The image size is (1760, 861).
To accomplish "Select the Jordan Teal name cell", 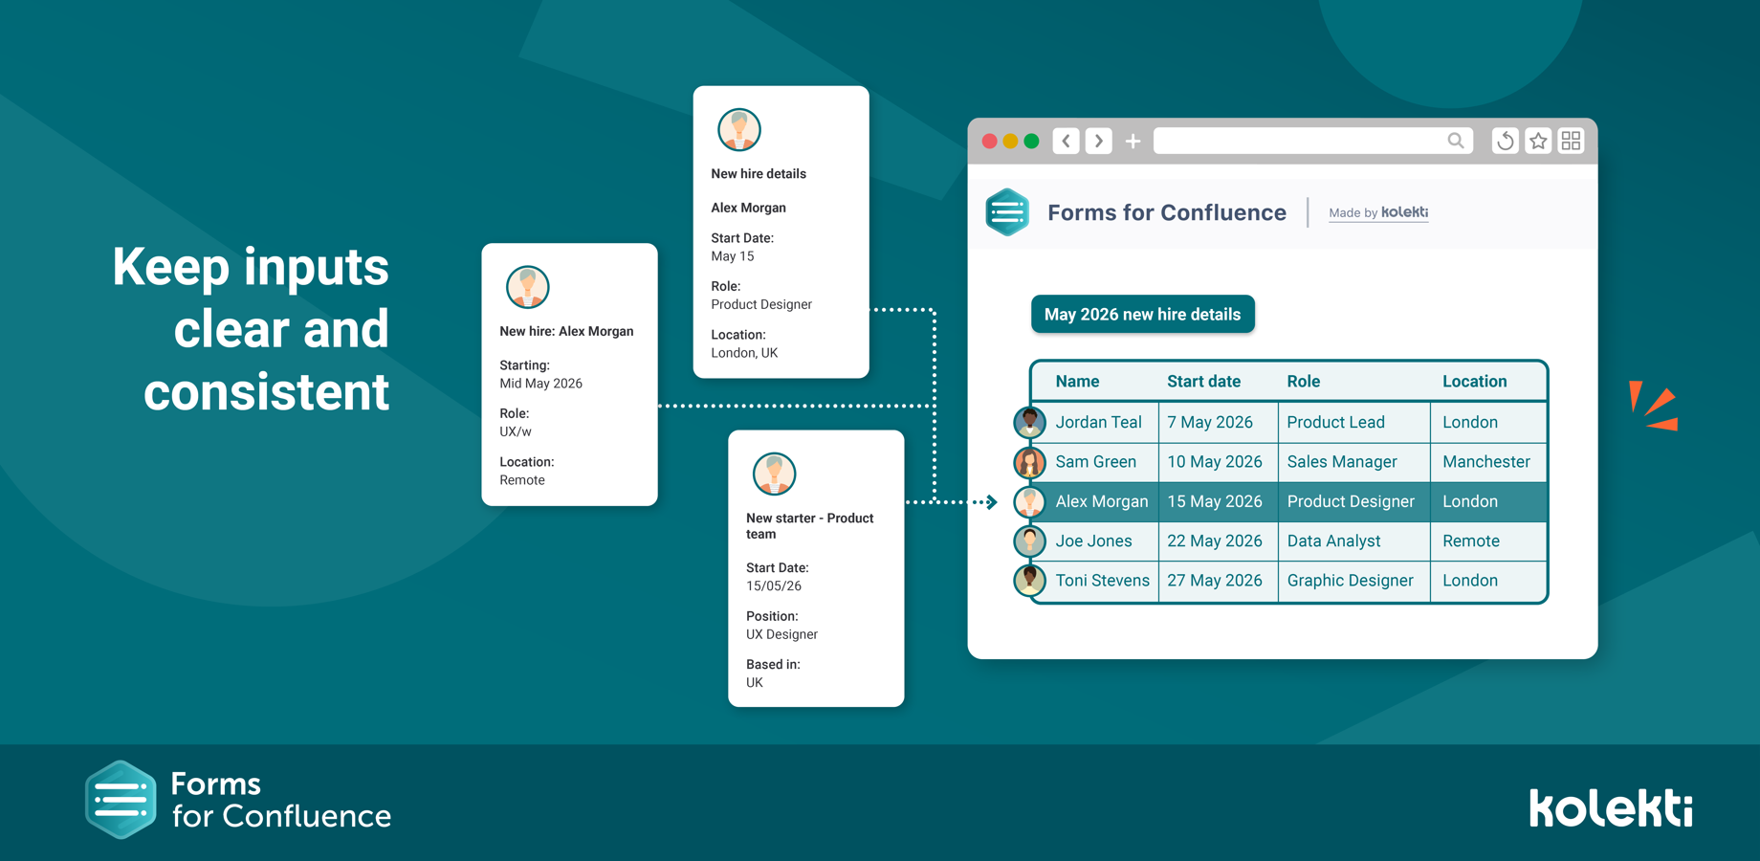I will [1098, 422].
